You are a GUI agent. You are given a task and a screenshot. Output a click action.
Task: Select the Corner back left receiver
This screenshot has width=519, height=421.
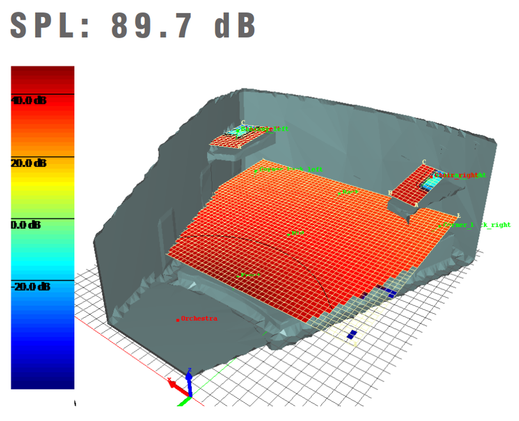click(256, 171)
